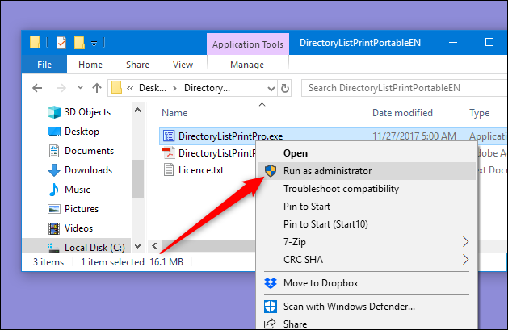Open the Customize Quick Access Toolbar dropdown
The image size is (508, 330).
click(94, 43)
